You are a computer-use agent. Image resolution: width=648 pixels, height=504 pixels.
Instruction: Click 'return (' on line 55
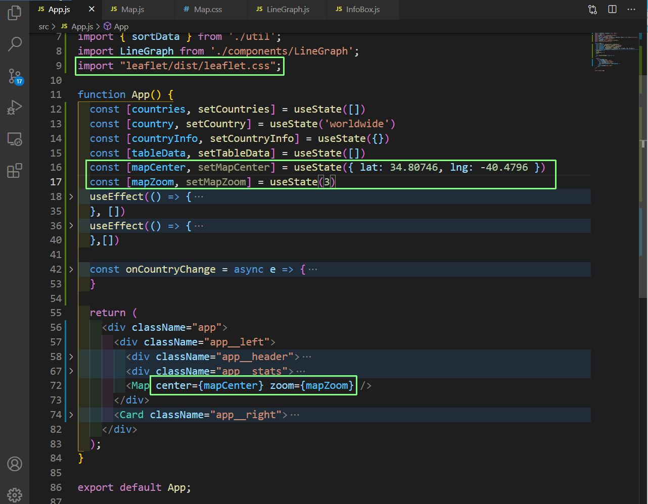113,313
